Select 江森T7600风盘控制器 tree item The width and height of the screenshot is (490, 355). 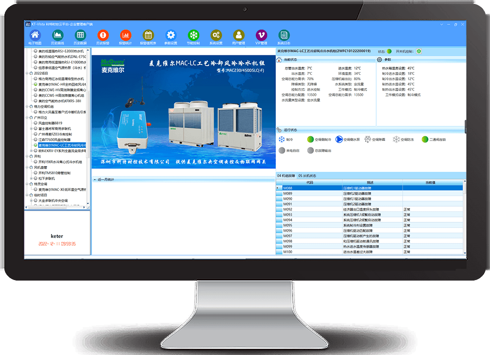(54, 140)
